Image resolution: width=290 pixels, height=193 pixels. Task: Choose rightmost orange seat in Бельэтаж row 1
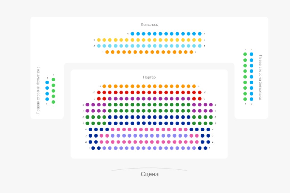[191, 52]
